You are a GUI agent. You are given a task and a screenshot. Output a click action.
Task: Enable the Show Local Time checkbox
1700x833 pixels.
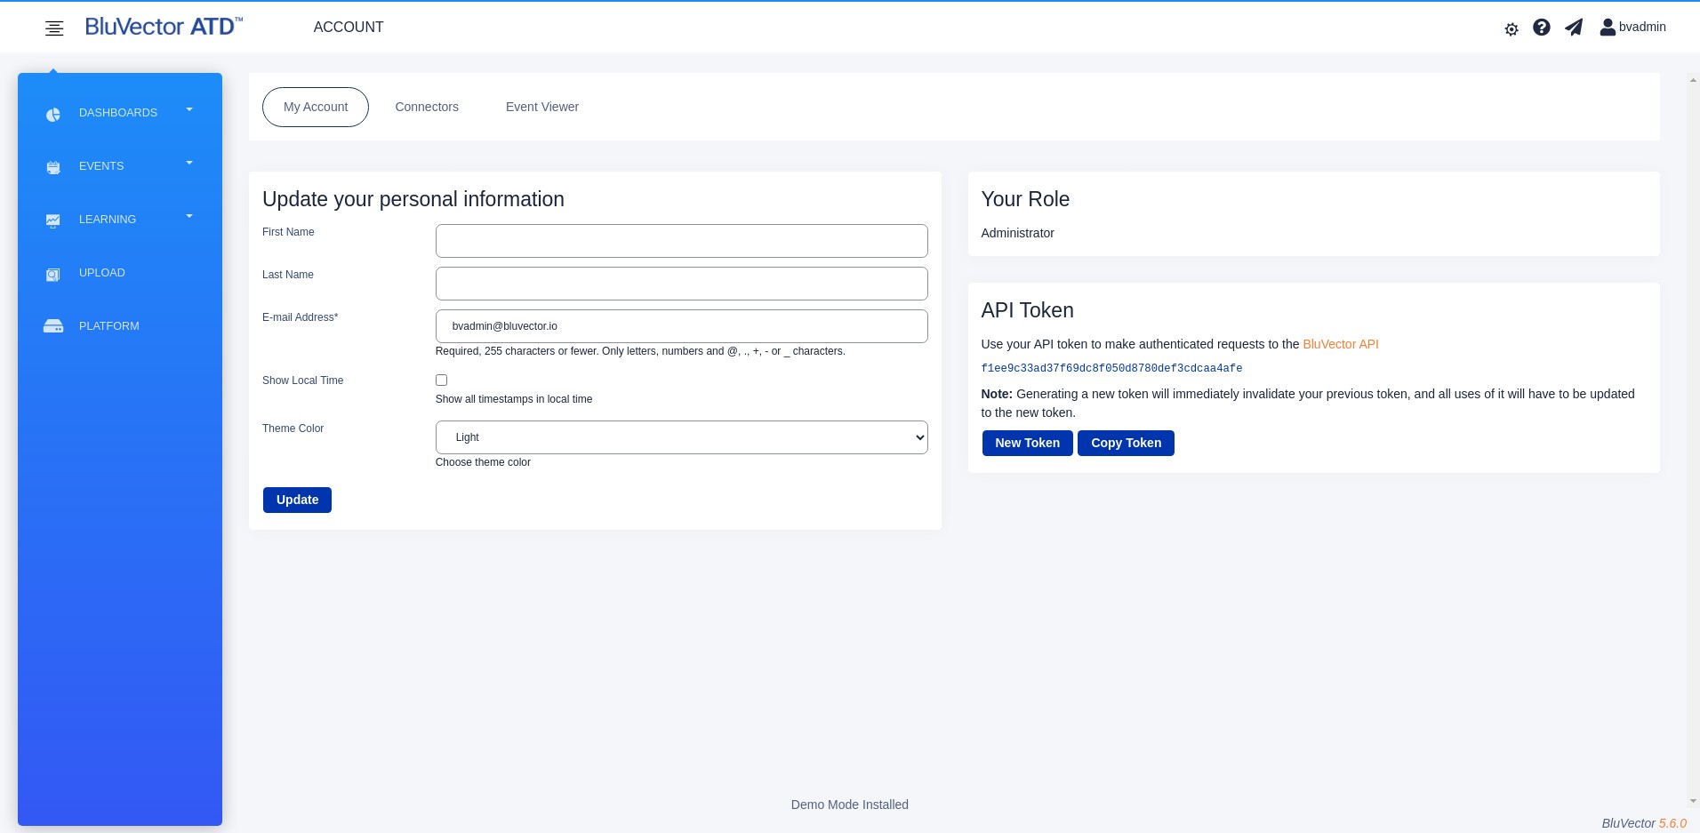(441, 380)
